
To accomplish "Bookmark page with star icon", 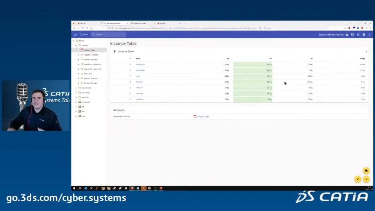I will pyautogui.click(x=259, y=28).
